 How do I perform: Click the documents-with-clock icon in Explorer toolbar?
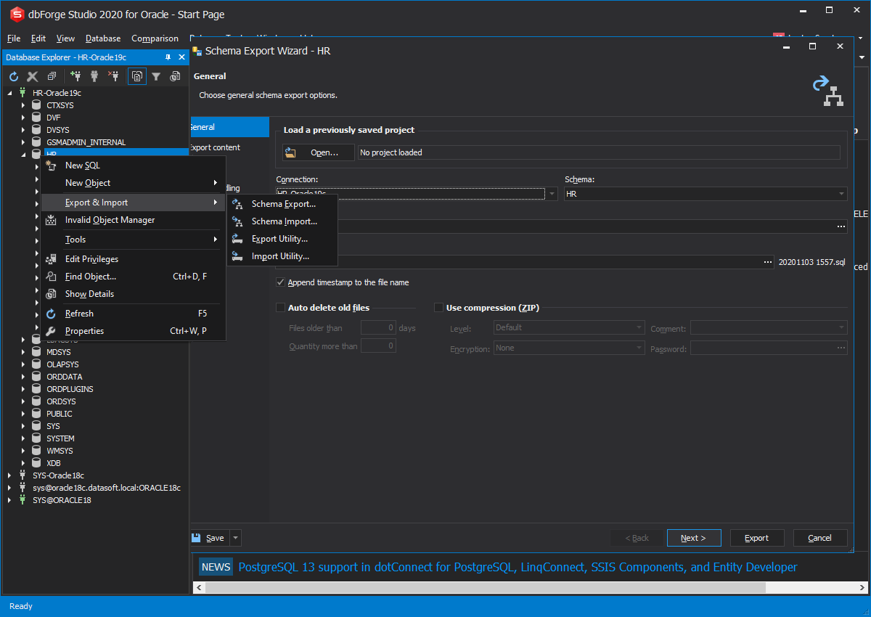tap(175, 76)
